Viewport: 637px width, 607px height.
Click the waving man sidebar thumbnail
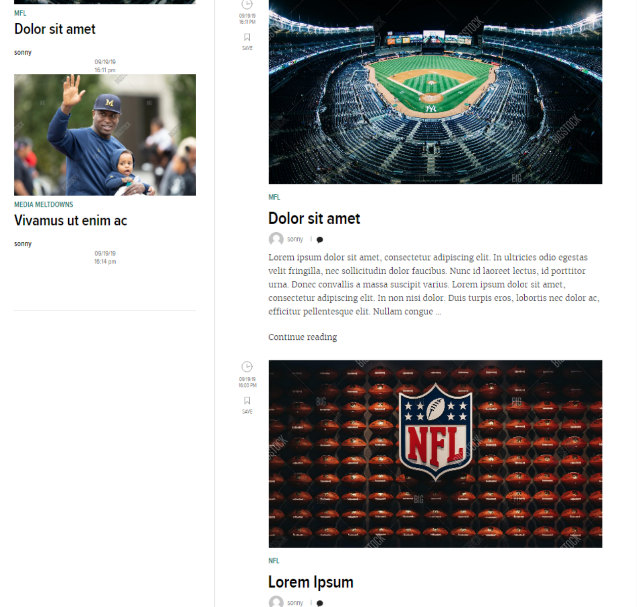tap(105, 135)
